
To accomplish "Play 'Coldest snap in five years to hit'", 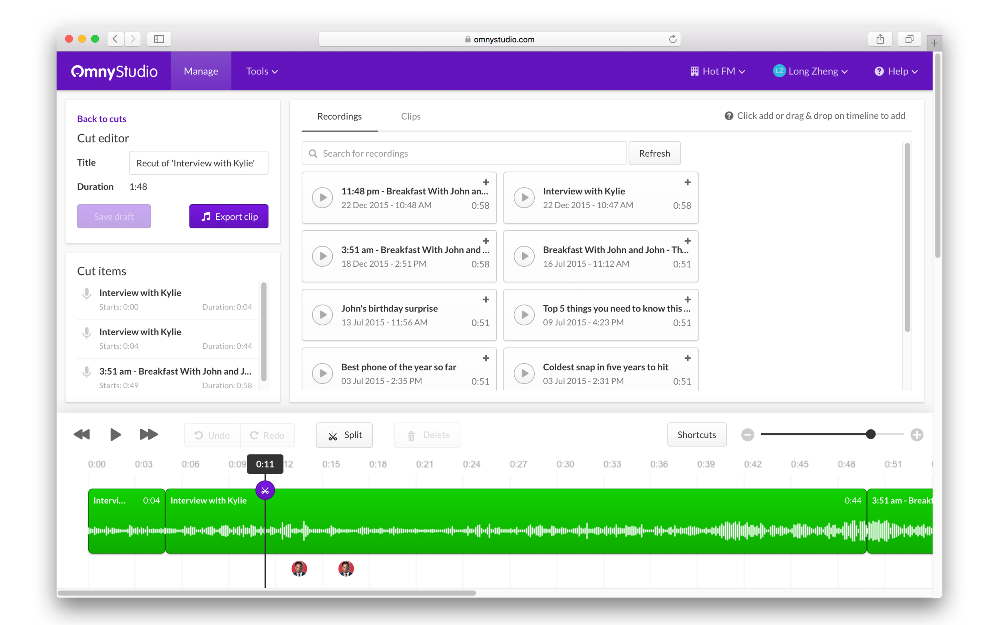I will (x=524, y=373).
